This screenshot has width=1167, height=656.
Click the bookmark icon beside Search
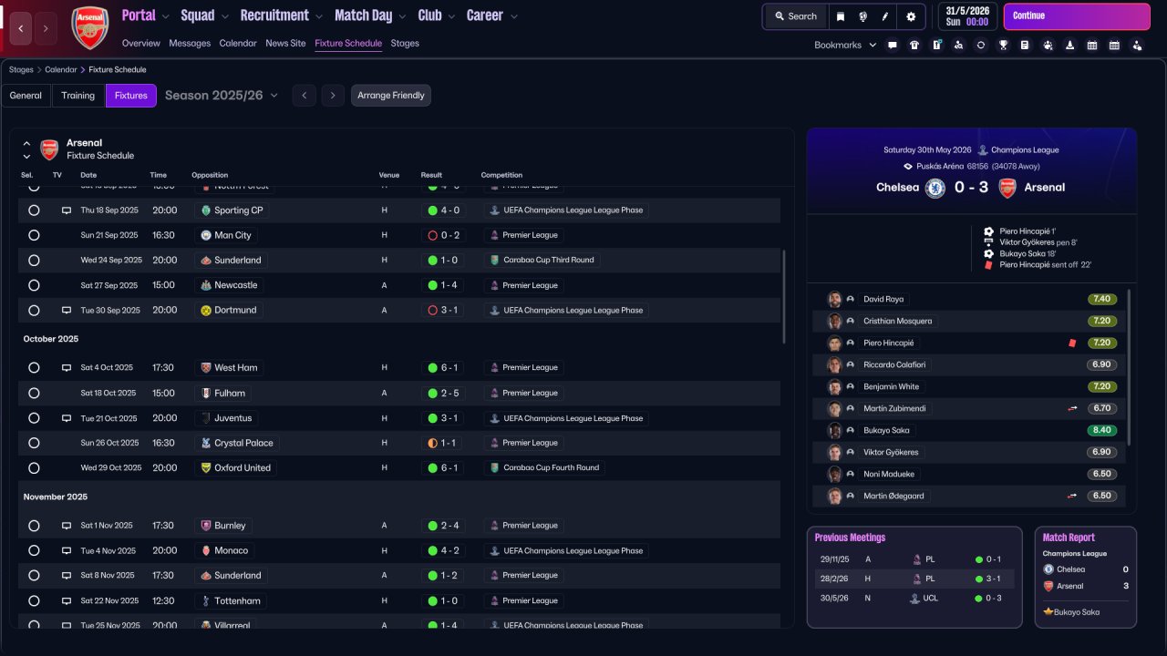pos(840,16)
